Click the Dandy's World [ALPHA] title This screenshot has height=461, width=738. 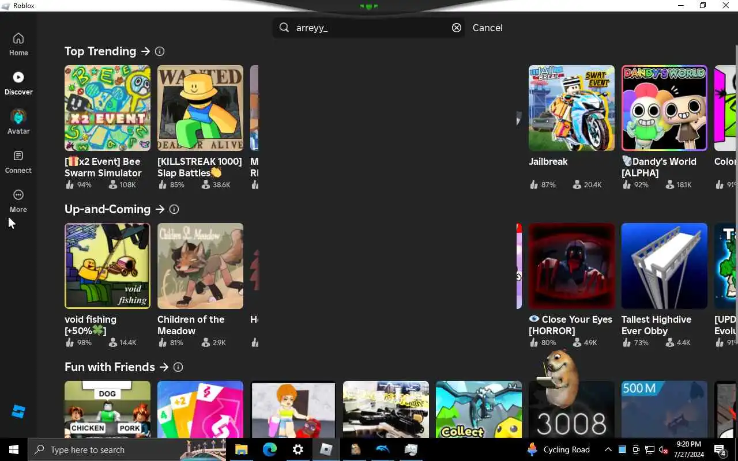(659, 167)
